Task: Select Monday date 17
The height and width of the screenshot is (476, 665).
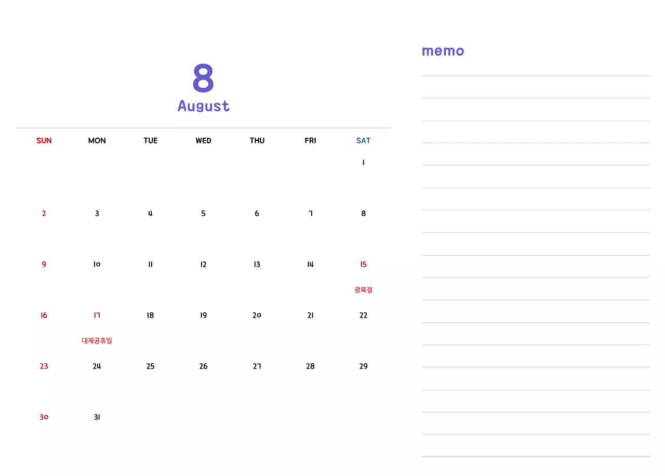Action: coord(97,315)
